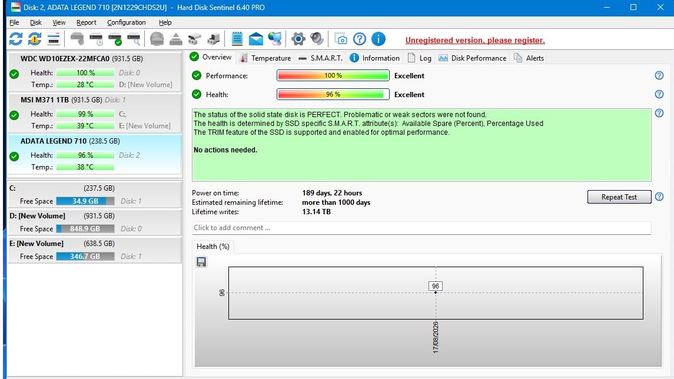Open the gear configuration icon
The image size is (674, 379).
pos(298,39)
